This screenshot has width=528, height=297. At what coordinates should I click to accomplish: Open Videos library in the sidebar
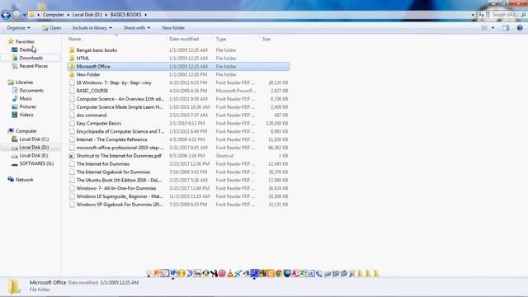tap(26, 115)
